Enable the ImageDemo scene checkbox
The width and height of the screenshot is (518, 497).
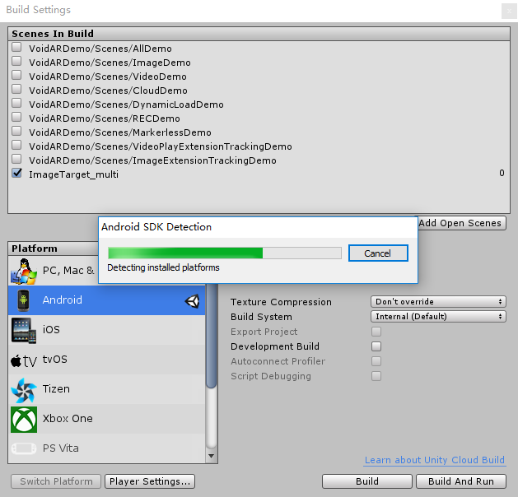(x=16, y=61)
